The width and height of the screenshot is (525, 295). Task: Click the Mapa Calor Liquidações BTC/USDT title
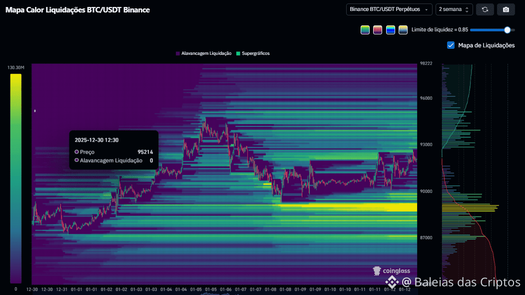(x=77, y=9)
